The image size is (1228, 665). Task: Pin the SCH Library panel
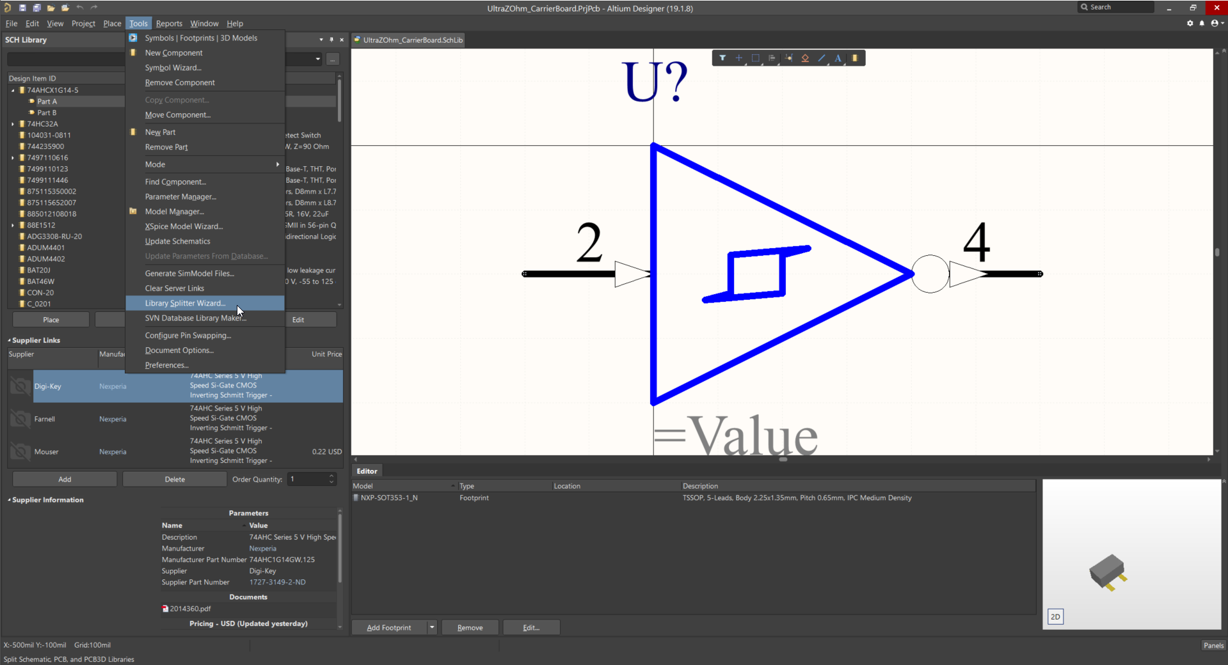pyautogui.click(x=331, y=40)
